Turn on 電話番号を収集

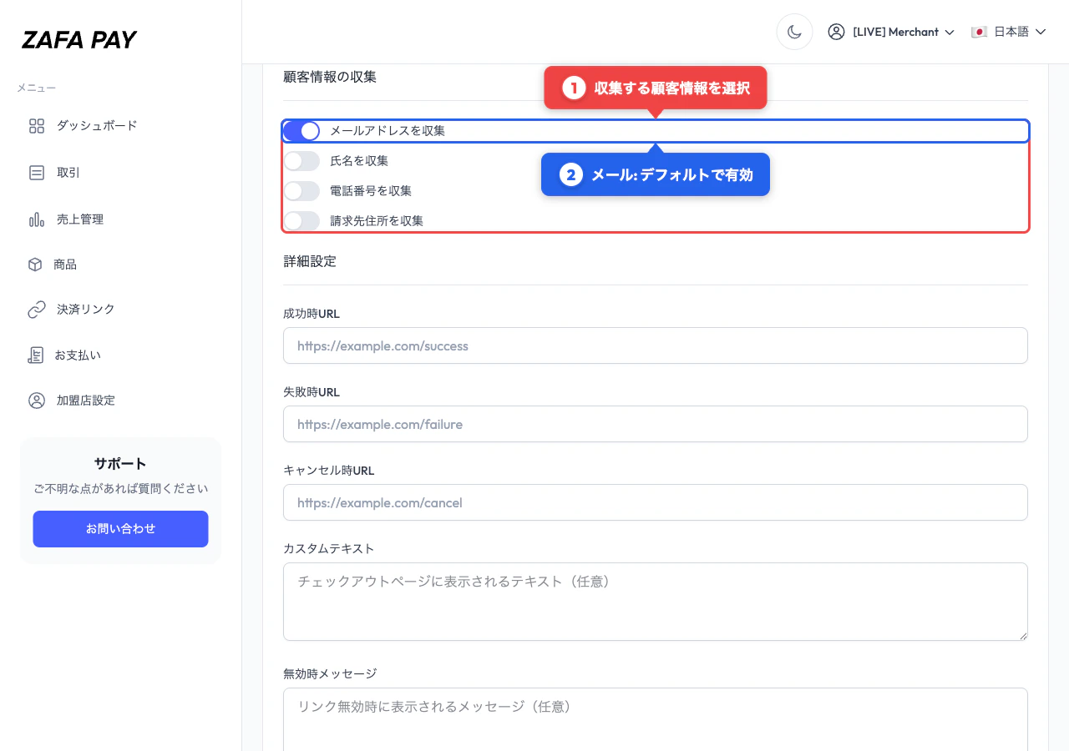[x=301, y=191]
